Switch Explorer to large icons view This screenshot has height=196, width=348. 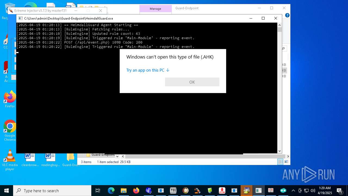[x=286, y=162]
